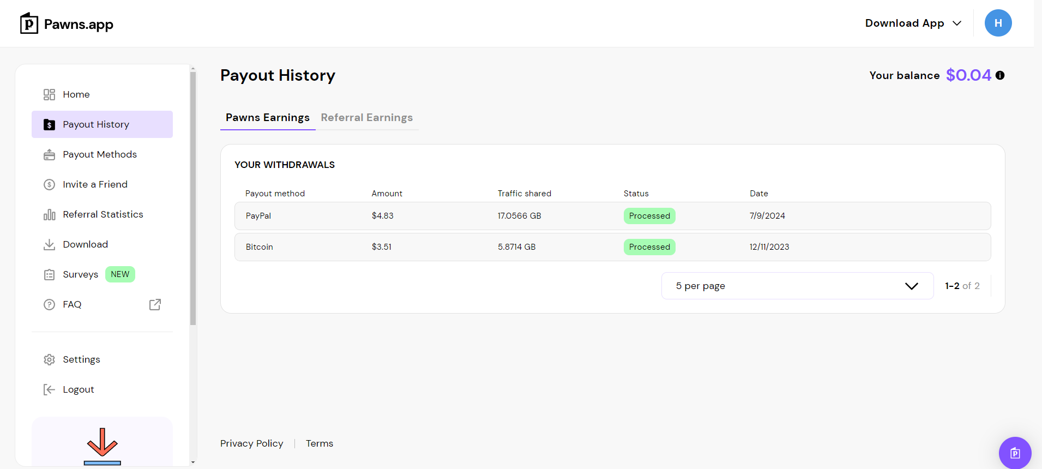Click the Payout method column header
1042x469 pixels.
(x=275, y=194)
